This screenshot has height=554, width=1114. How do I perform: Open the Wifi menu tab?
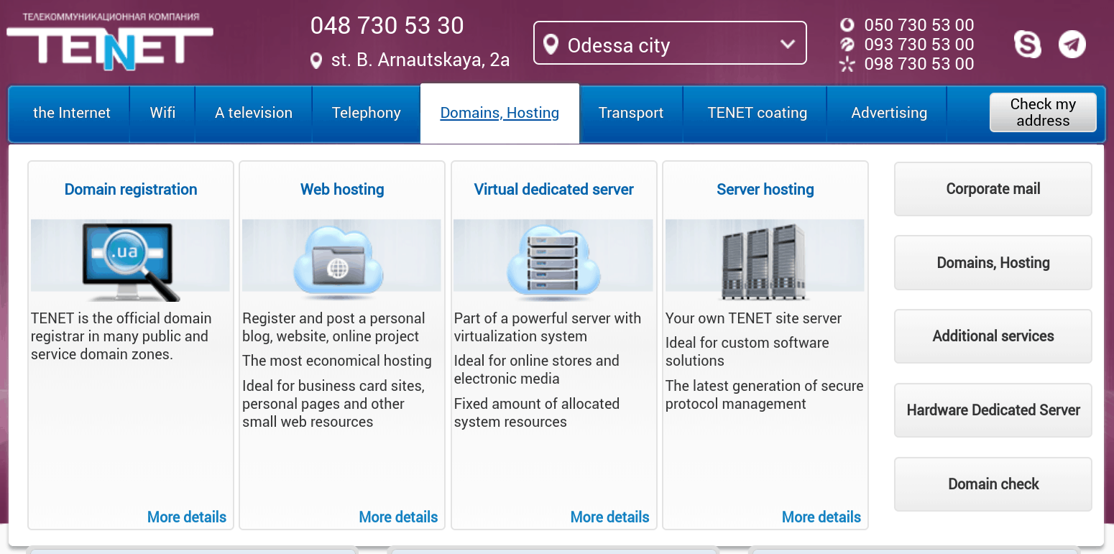coord(162,113)
